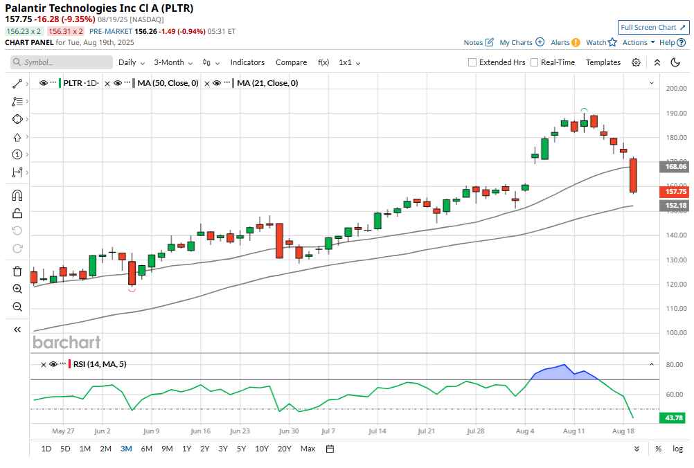Viewport: 694px width, 468px height.
Task: Switch to percent scale
Action: (658, 449)
